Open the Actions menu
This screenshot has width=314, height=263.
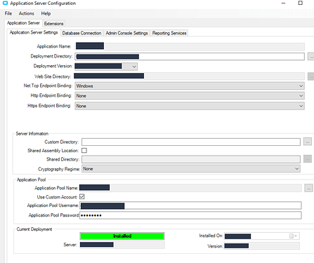click(27, 13)
